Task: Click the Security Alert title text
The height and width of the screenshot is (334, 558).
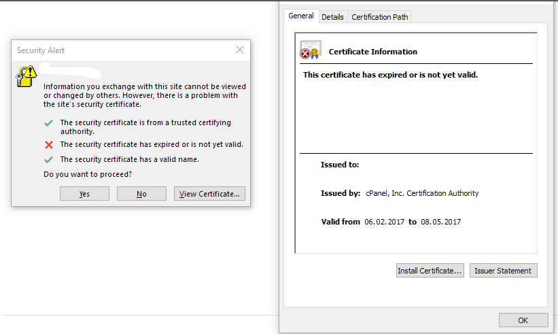Action: (x=41, y=50)
